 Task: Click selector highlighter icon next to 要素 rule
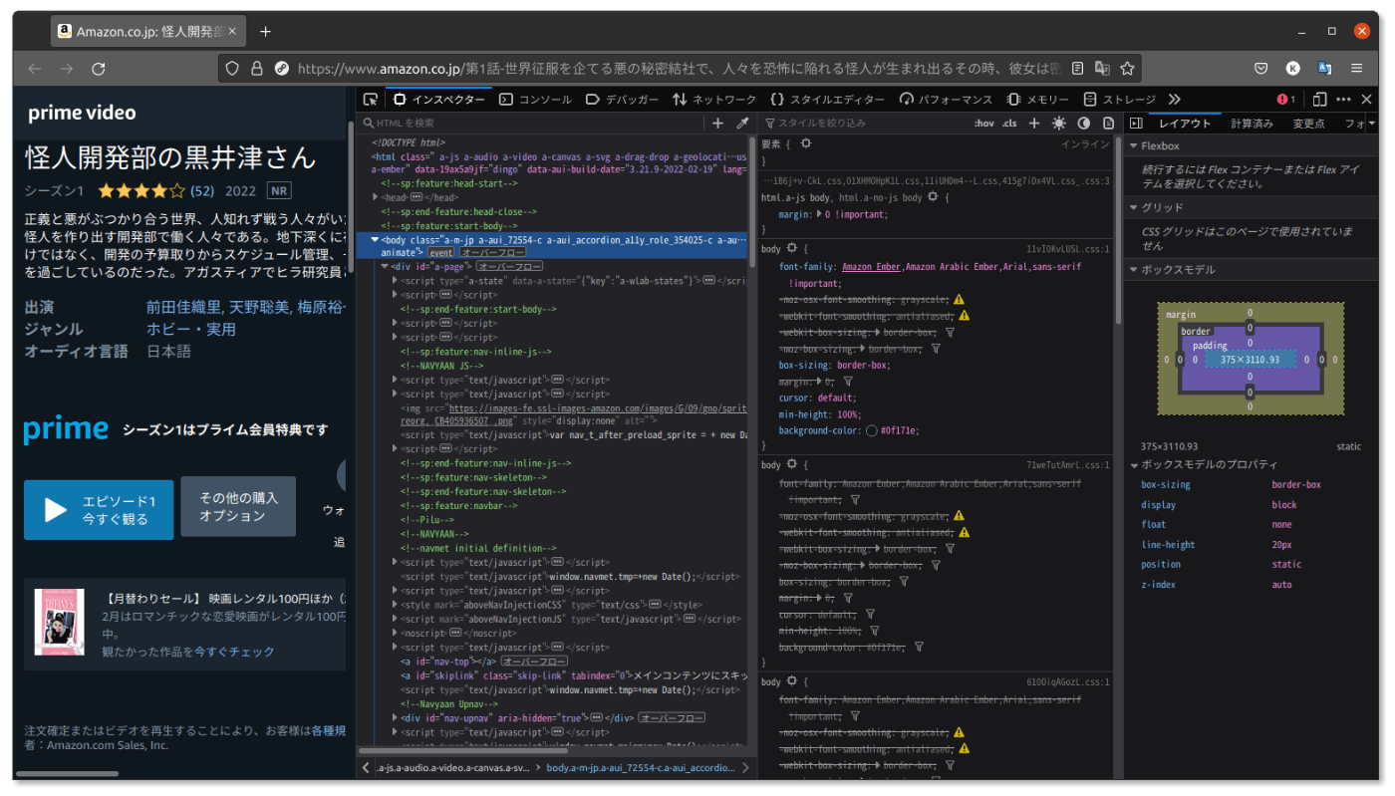(x=806, y=144)
